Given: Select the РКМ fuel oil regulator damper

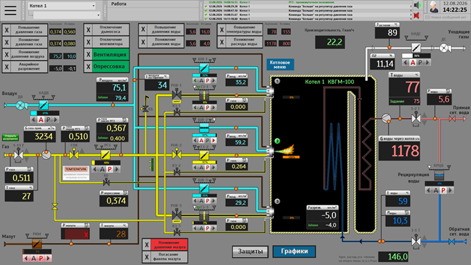Looking at the screenshot, I should pyautogui.click(x=37, y=244).
